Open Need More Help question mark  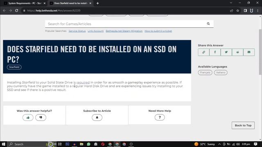point(160,117)
